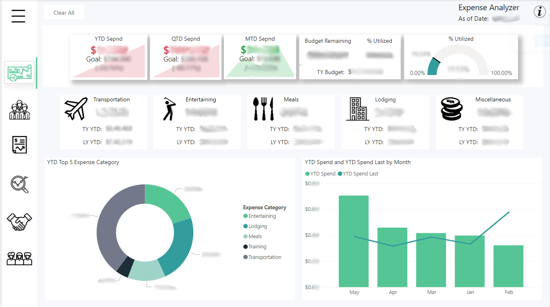
Task: Open the expense report document icon
Action: (x=19, y=145)
